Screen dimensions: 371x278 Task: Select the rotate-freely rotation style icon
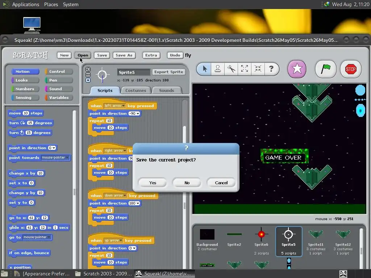click(x=88, y=69)
